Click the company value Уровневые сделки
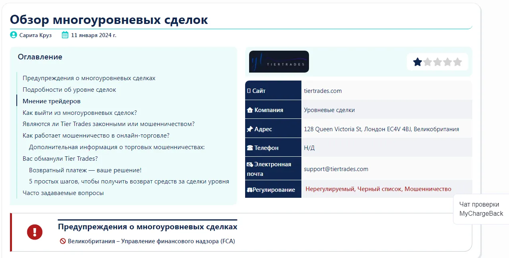The image size is (509, 258). pos(329,110)
